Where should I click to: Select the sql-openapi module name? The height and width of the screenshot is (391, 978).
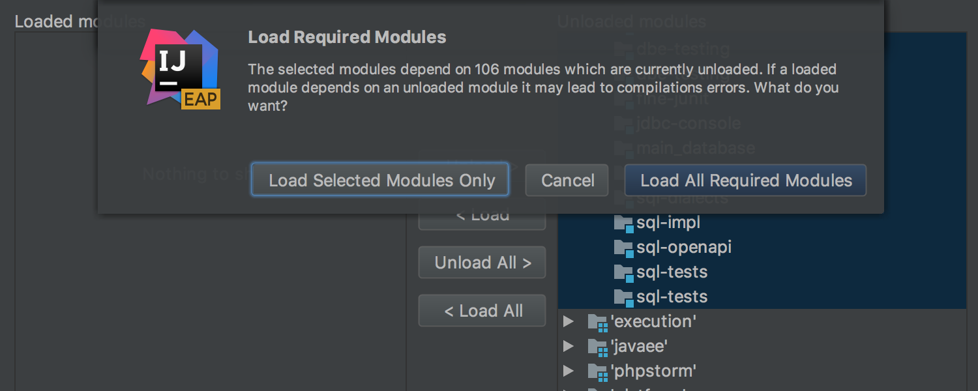coord(684,248)
